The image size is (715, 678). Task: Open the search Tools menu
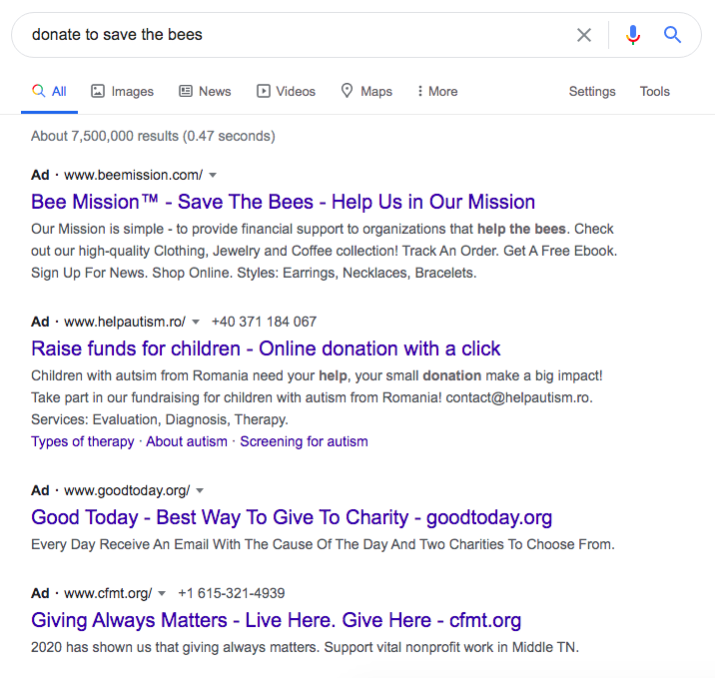coord(655,91)
